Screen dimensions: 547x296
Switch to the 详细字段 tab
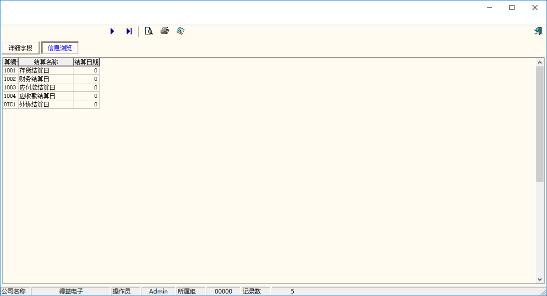(21, 48)
